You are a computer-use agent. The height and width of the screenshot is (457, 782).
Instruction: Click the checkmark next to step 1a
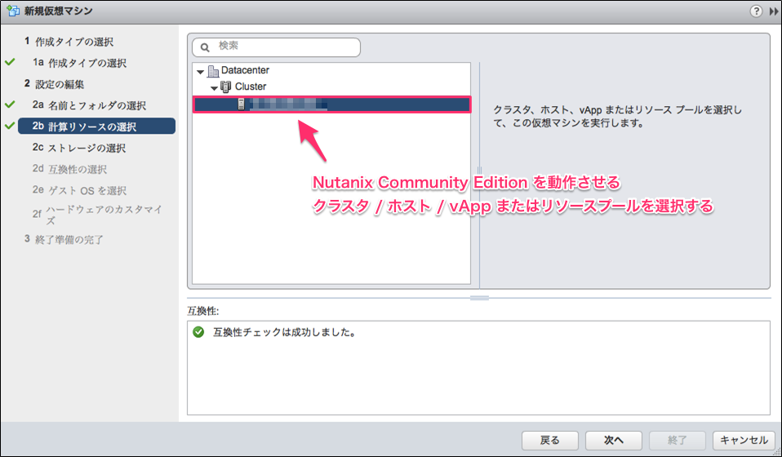(10, 62)
